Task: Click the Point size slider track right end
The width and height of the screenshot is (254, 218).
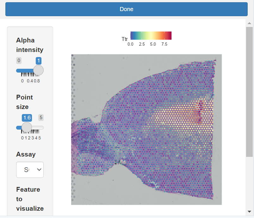Action: (x=42, y=128)
